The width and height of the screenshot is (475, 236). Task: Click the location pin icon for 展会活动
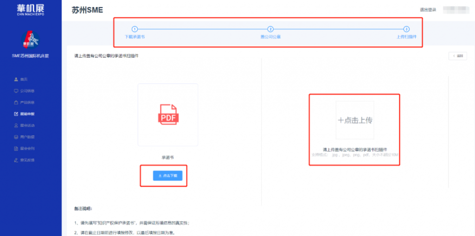pos(16,126)
